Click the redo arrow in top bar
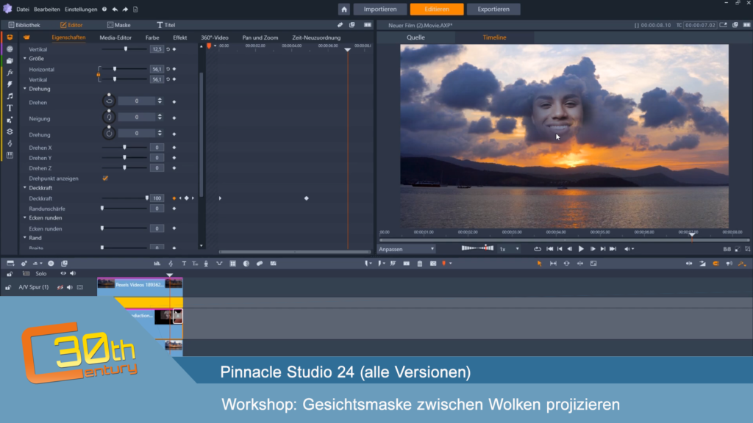 click(x=125, y=9)
